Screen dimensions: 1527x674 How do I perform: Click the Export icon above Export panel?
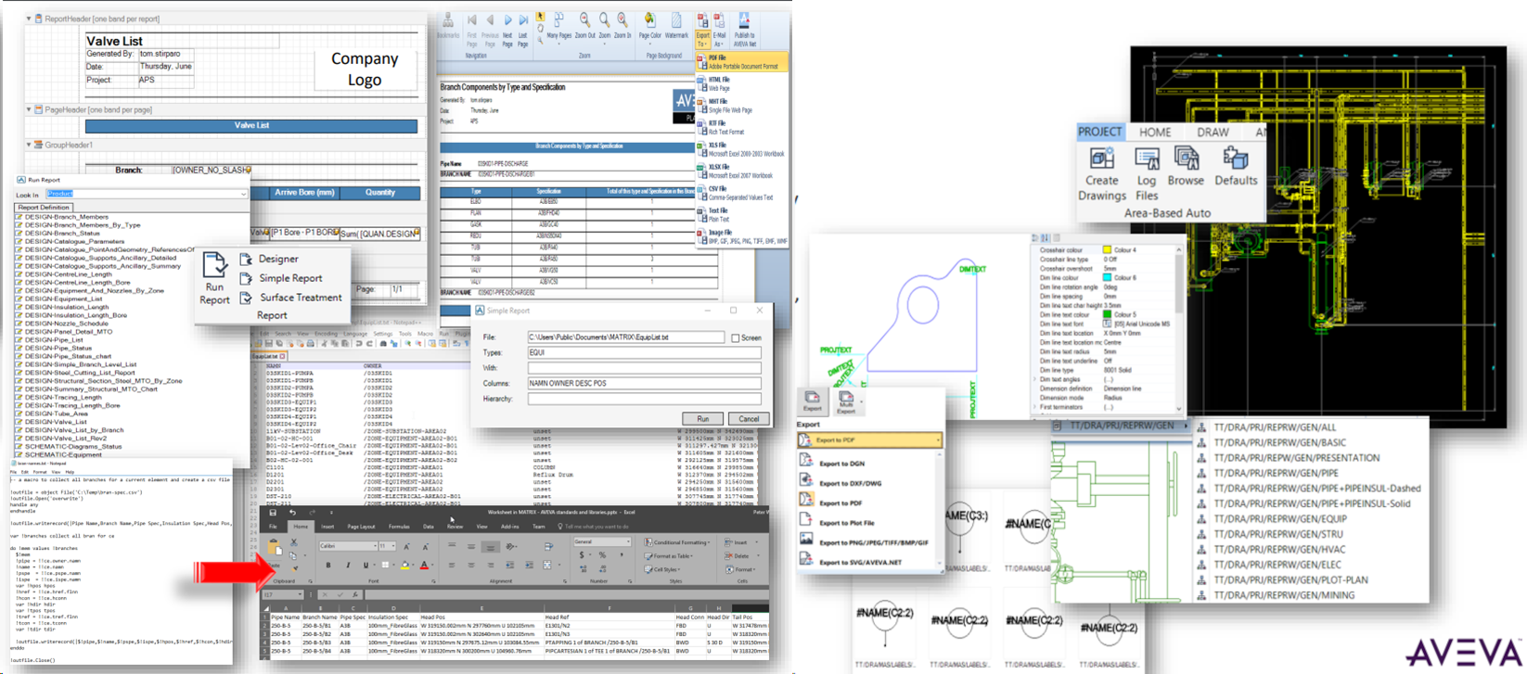coord(813,401)
